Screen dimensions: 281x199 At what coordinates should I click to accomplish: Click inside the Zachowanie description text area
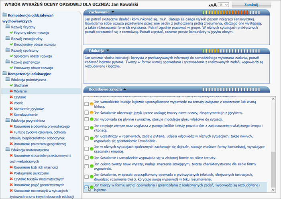coord(177,30)
